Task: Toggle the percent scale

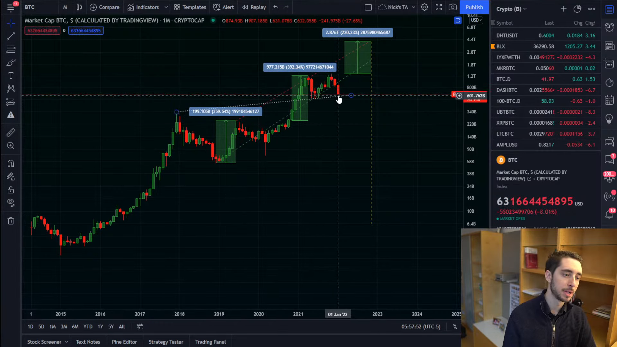Action: [455, 326]
